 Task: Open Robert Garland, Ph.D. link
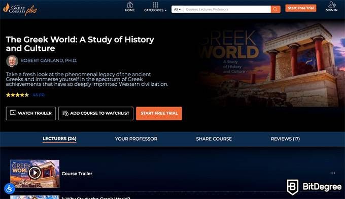click(49, 60)
